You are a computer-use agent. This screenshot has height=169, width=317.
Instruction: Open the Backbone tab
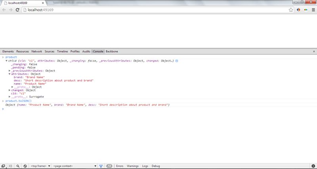pos(112,52)
